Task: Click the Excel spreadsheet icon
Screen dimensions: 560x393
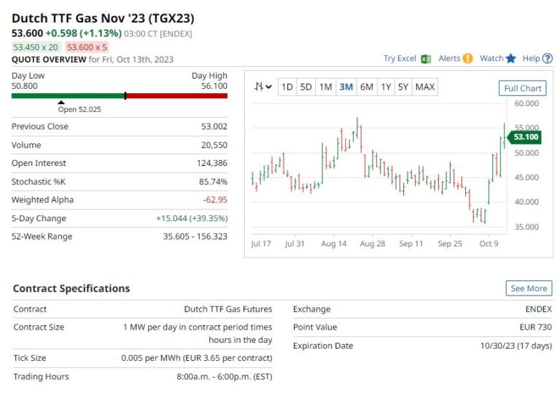Action: point(426,59)
